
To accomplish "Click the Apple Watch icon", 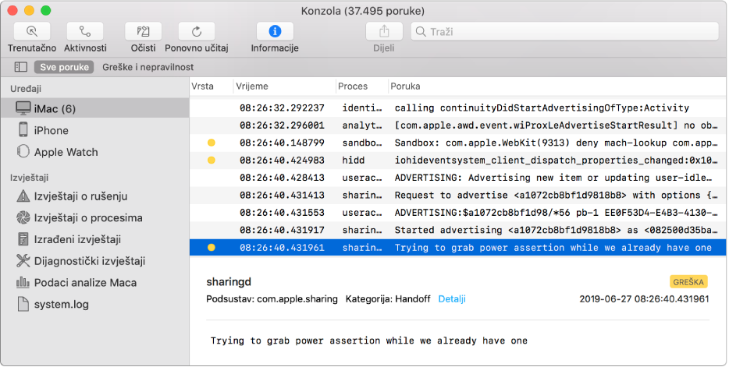I will click(23, 151).
